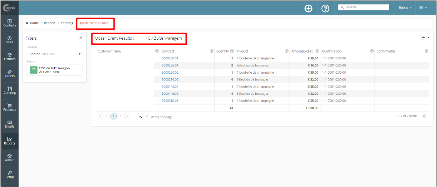Open contract S000310.01
Viewport: 437px width, 187px height.
(170, 100)
